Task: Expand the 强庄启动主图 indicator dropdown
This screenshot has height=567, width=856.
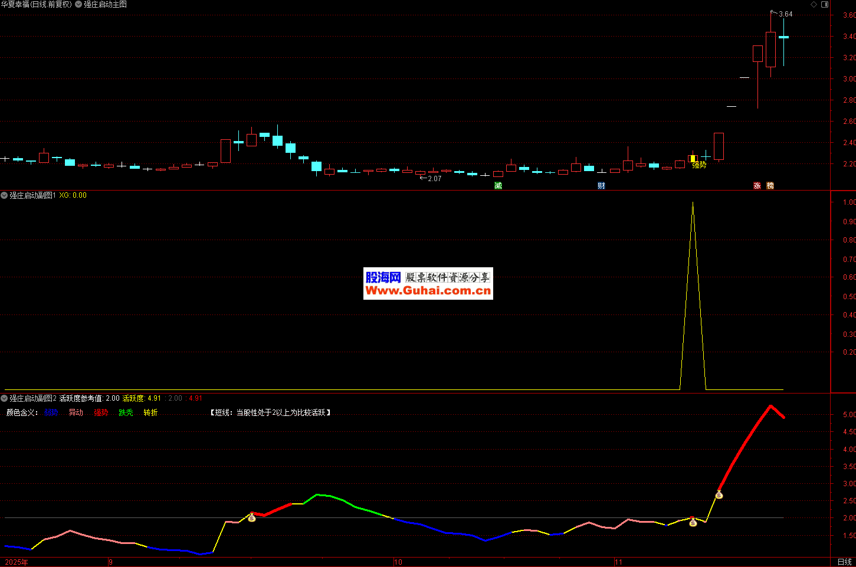Action: pyautogui.click(x=78, y=4)
